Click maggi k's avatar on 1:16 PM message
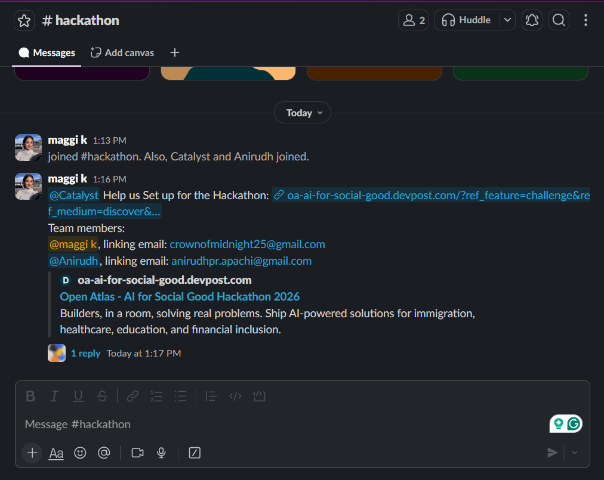This screenshot has height=480, width=604. [28, 186]
